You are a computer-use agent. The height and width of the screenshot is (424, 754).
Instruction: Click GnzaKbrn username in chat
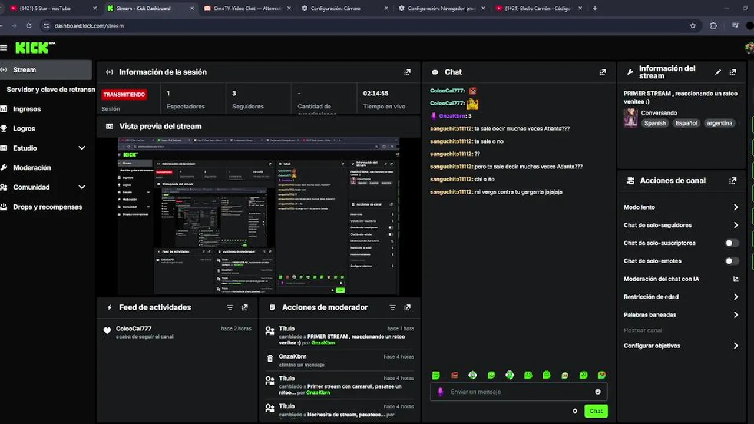[x=452, y=116]
